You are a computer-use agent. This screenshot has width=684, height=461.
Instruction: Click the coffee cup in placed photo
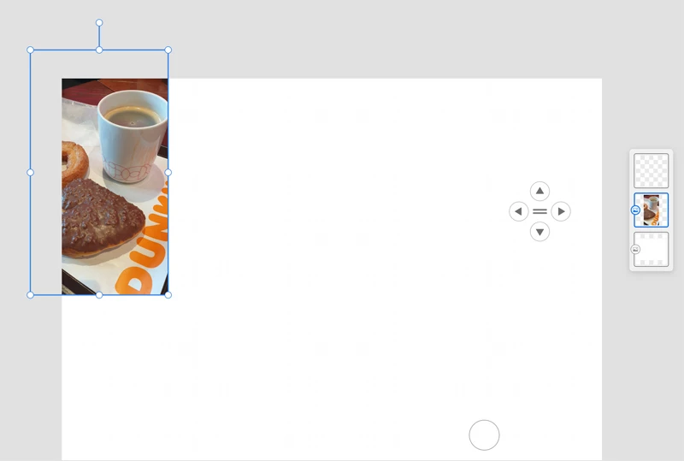133,137
